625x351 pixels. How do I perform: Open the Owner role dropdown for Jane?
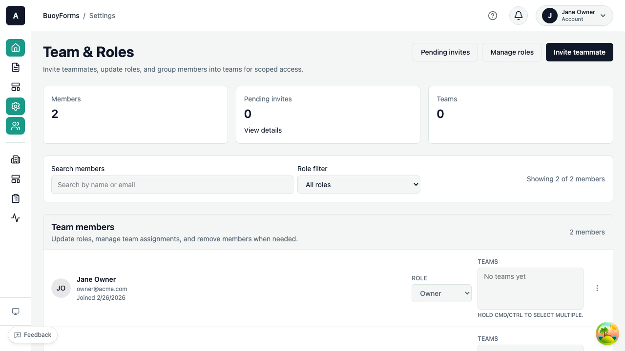point(441,293)
